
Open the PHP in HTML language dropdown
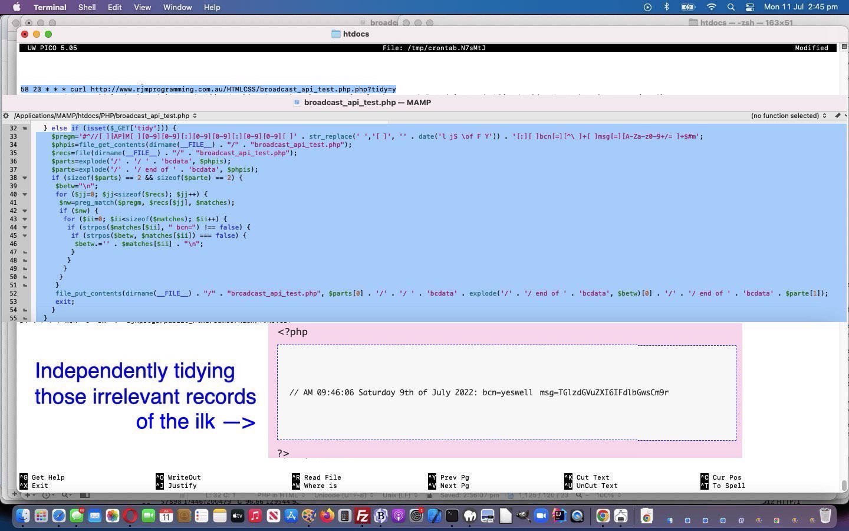pyautogui.click(x=280, y=495)
